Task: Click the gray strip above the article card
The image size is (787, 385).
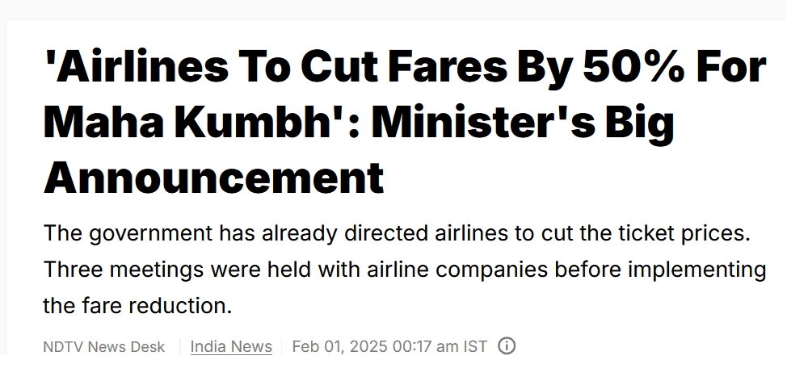Action: click(393, 10)
